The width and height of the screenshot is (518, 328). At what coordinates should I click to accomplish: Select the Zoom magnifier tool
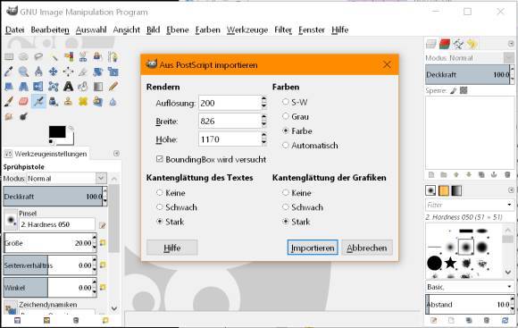point(23,71)
